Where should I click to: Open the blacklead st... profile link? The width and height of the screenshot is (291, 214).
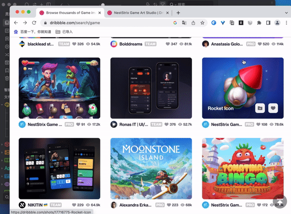[41, 44]
